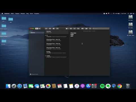Image resolution: width=136 pixels, height=102 pixels.
Task: Open the WhatsApp Chat - Vlad.zip note
Action: coord(57,44)
